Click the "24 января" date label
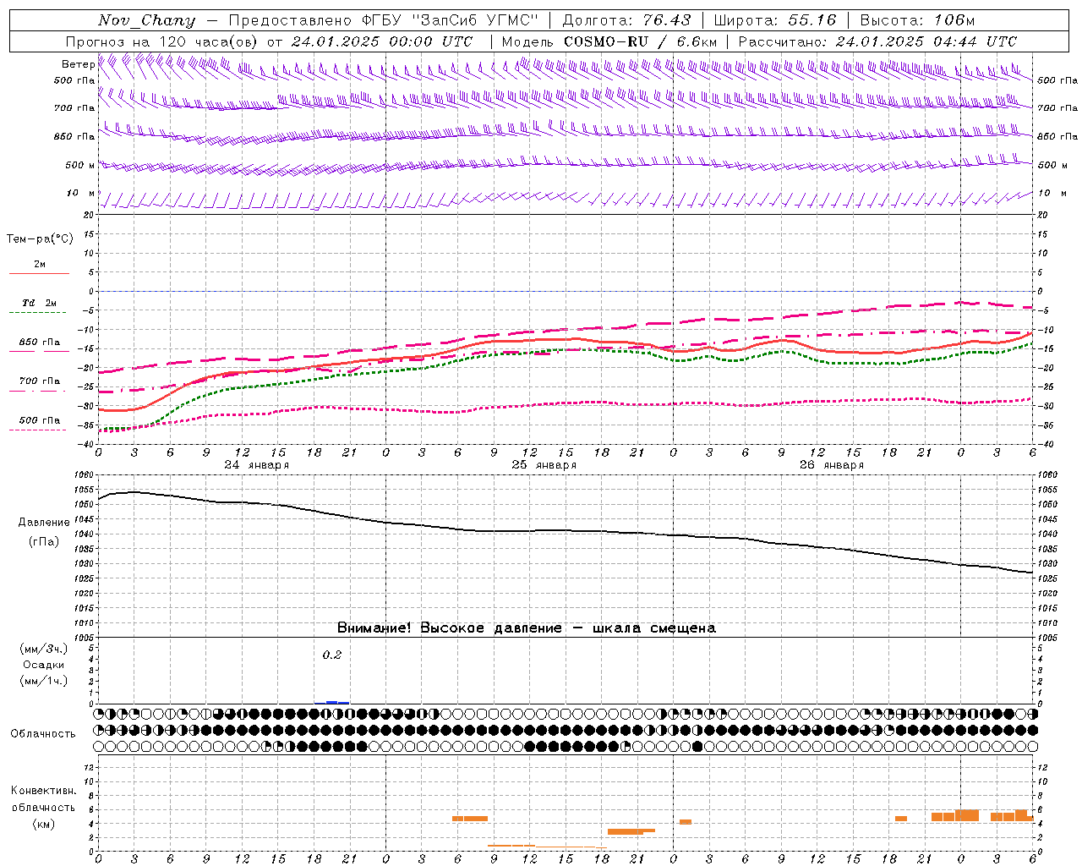 click(256, 464)
